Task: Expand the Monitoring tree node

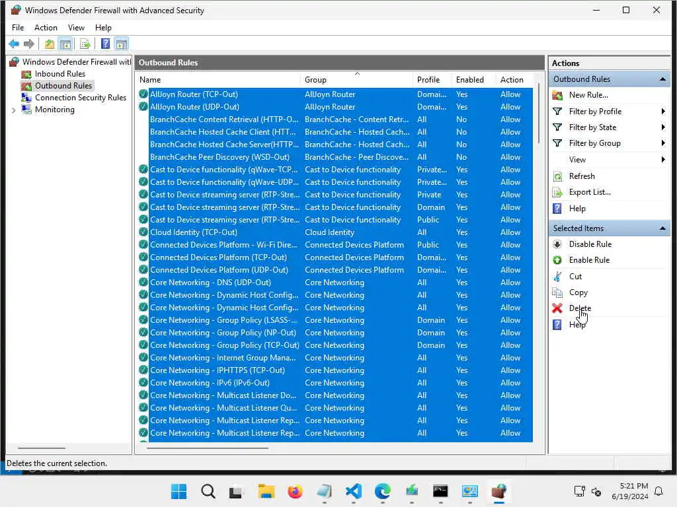Action: point(13,110)
